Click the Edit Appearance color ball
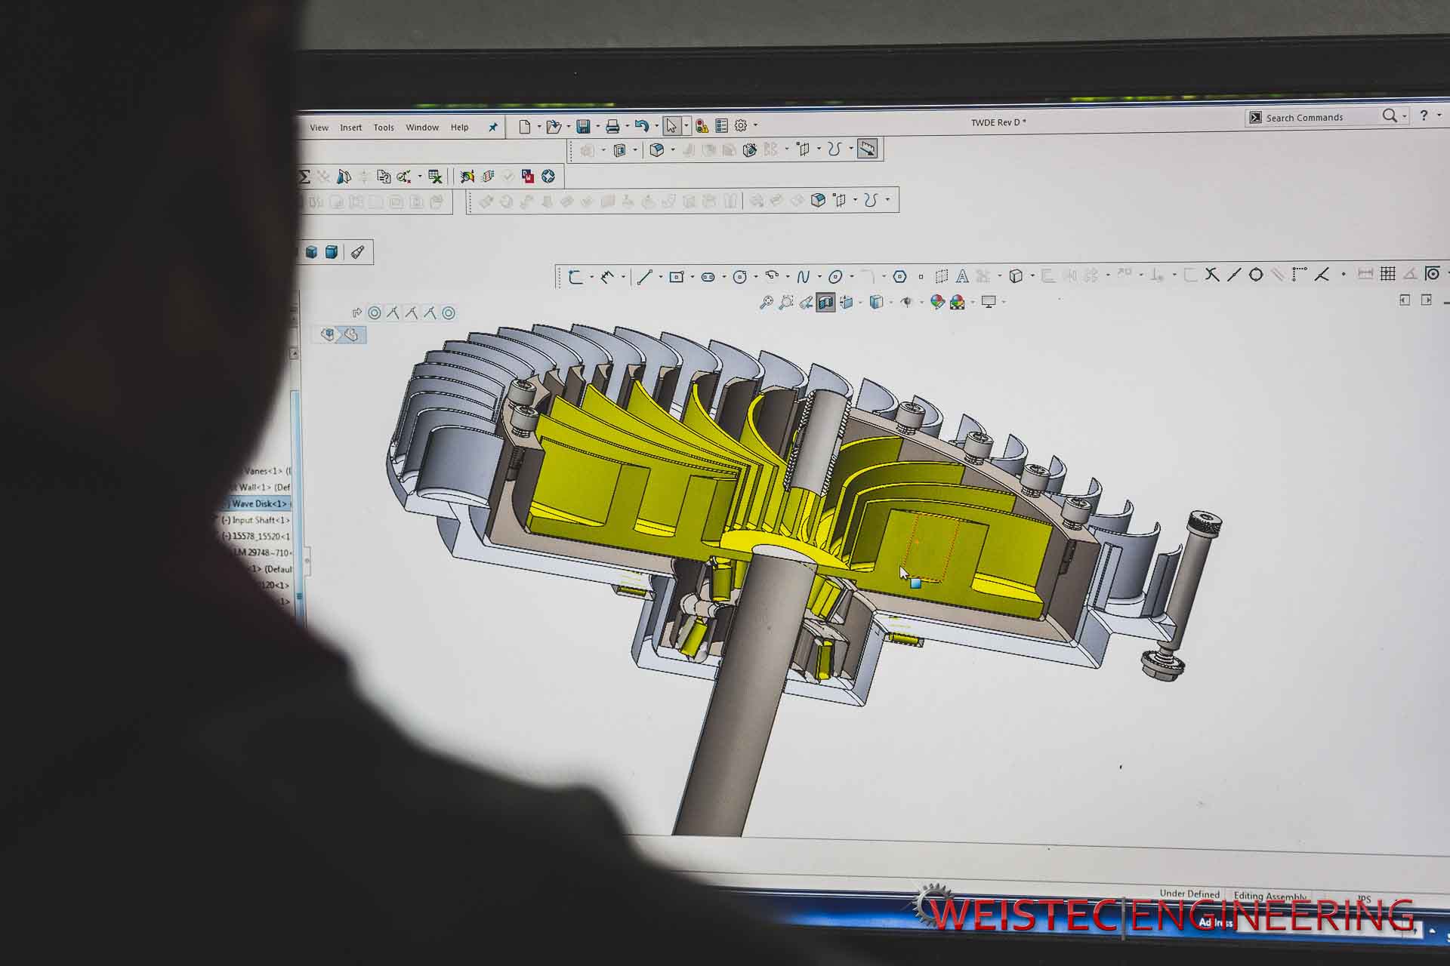 (x=937, y=302)
